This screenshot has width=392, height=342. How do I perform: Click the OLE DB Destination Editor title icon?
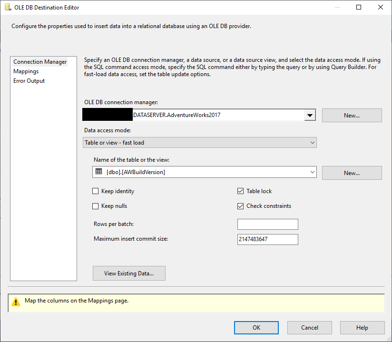click(7, 8)
